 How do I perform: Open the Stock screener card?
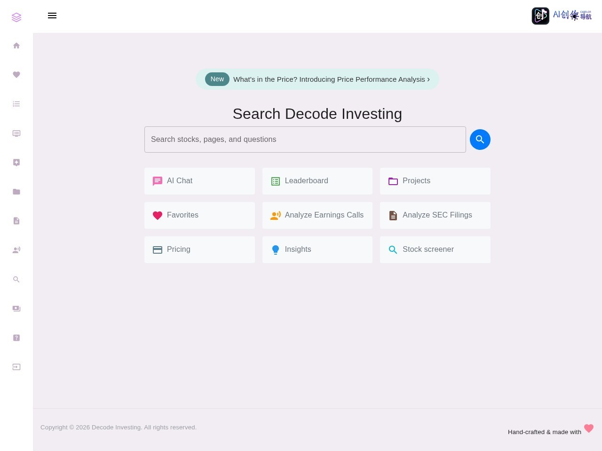435,249
